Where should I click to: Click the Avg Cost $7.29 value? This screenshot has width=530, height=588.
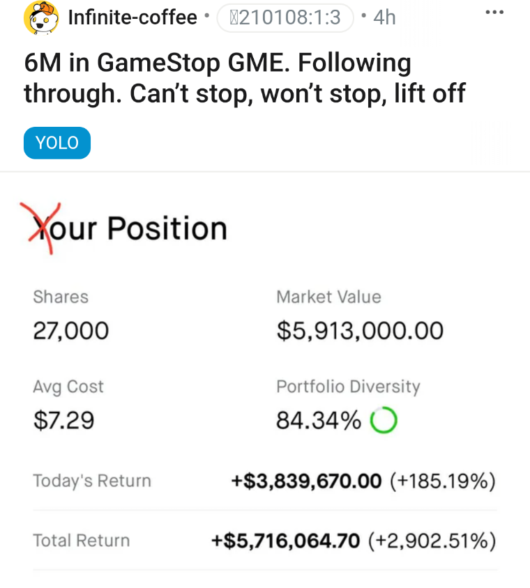pyautogui.click(x=63, y=420)
